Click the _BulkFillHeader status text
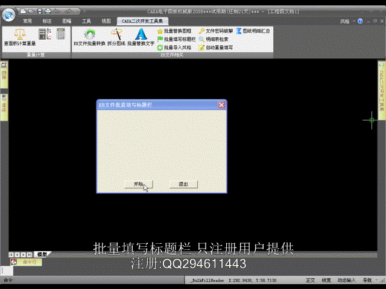386x289 pixels. click(208, 281)
